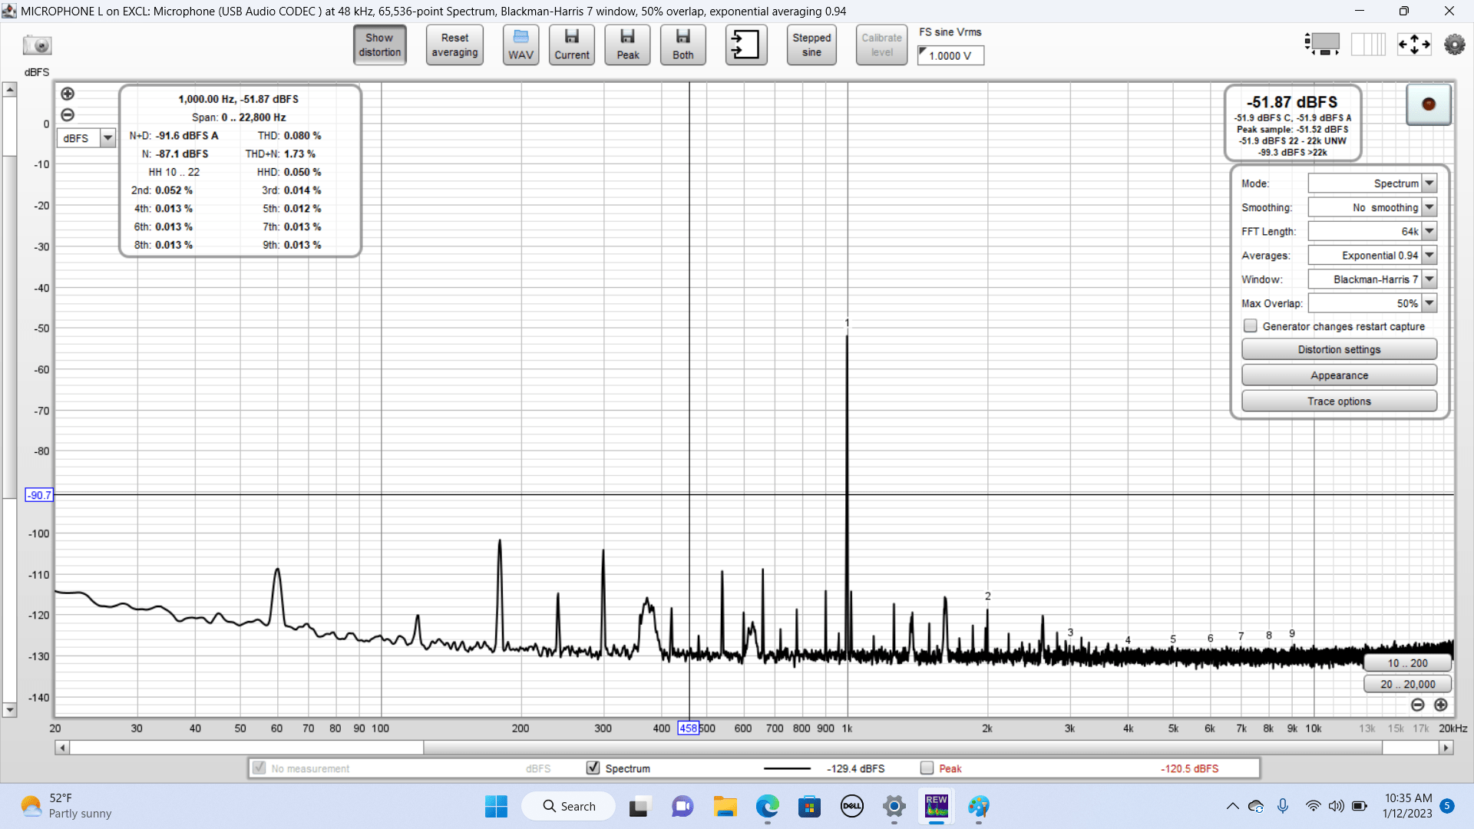Open FFT Length 64k dropdown
Image resolution: width=1474 pixels, height=829 pixels.
1372,231
